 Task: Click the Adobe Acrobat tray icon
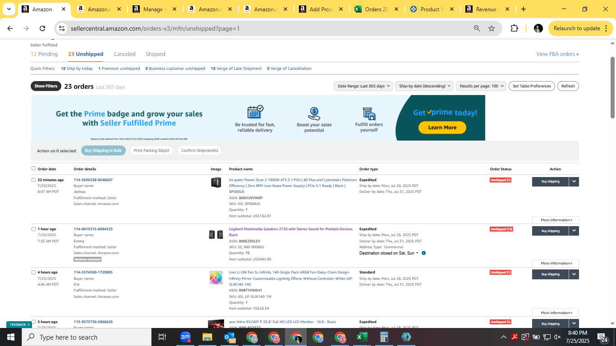pos(514,337)
